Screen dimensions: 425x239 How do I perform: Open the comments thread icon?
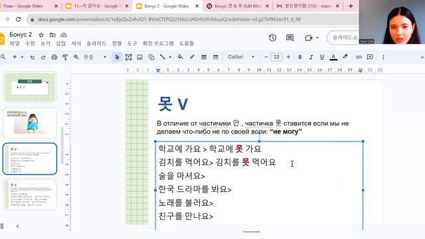pos(290,38)
